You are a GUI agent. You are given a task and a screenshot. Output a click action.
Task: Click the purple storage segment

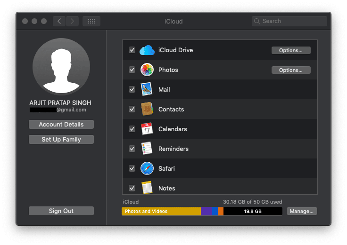point(207,211)
